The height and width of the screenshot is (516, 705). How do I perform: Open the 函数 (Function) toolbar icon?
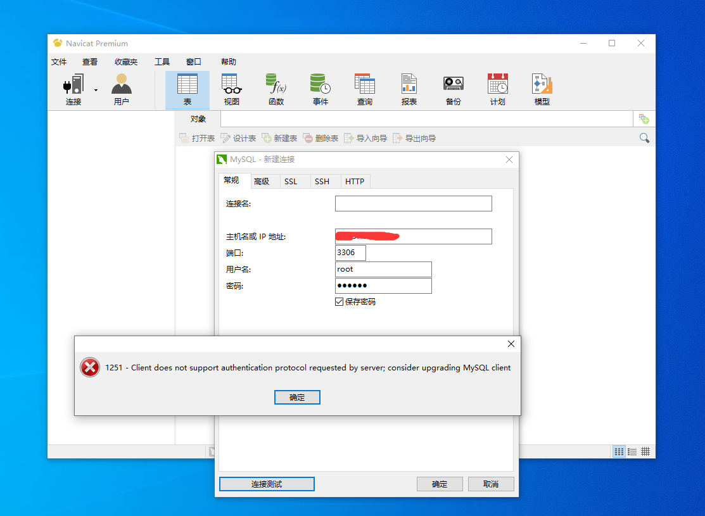(x=276, y=89)
